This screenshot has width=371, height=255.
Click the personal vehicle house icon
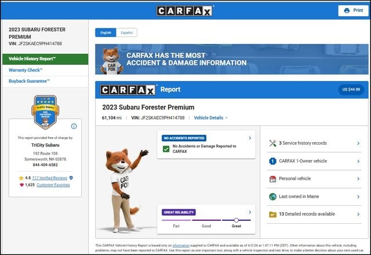(272, 179)
